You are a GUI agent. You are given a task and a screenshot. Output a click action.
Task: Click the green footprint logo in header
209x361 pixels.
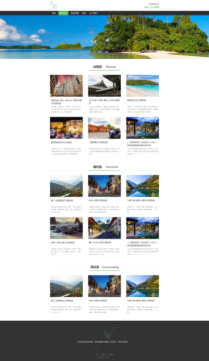point(54,5)
